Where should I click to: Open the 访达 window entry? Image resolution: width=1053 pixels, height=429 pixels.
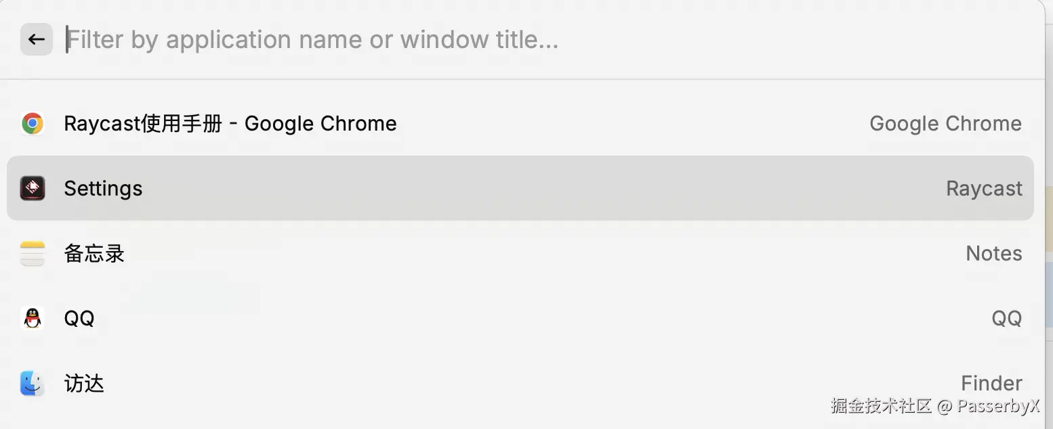[84, 384]
